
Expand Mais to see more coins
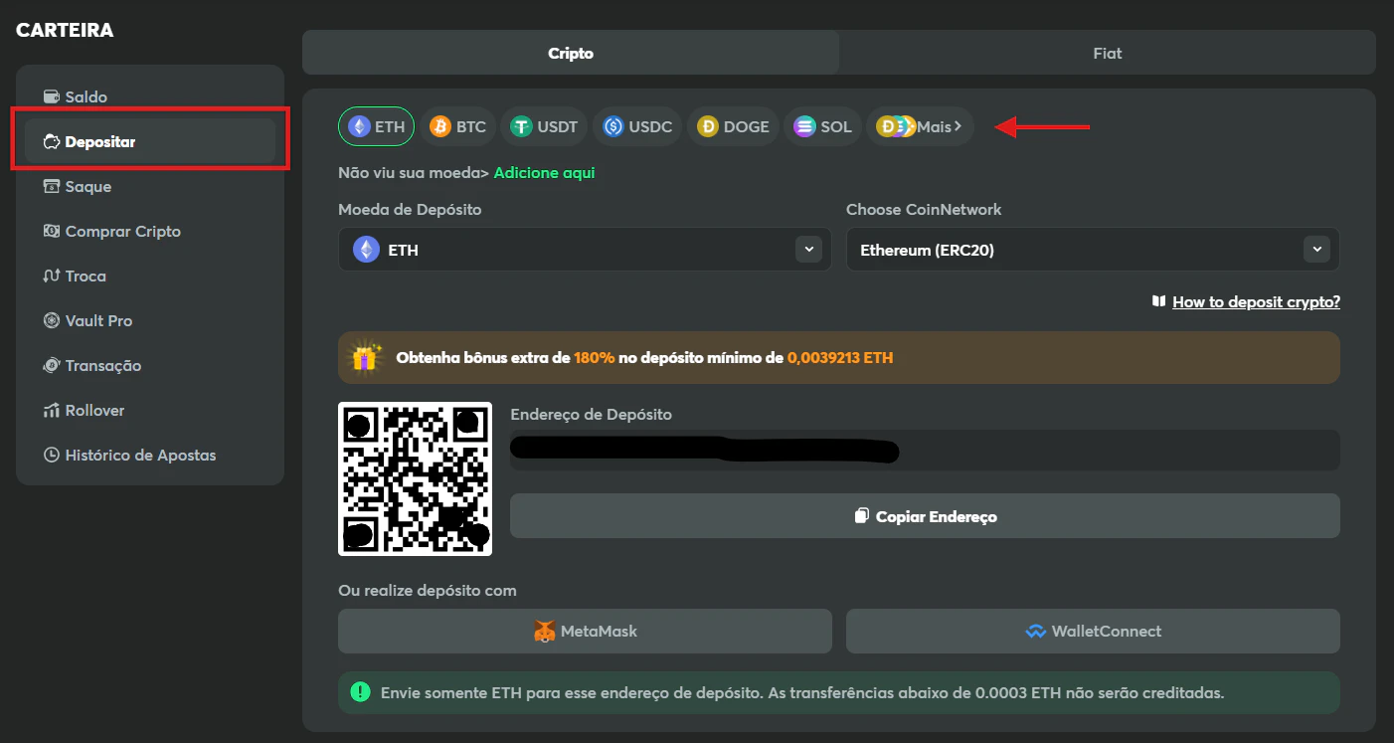coord(920,126)
